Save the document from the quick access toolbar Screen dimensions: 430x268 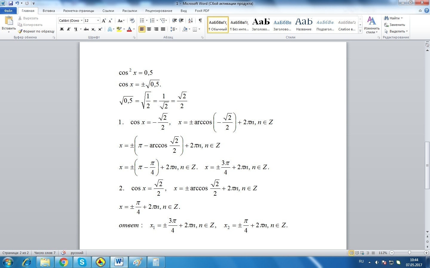coord(11,3)
